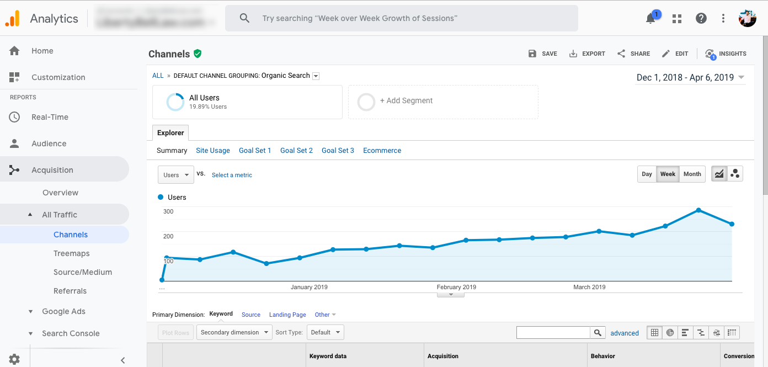Click the Home house icon in sidebar
768x367 pixels.
14,51
